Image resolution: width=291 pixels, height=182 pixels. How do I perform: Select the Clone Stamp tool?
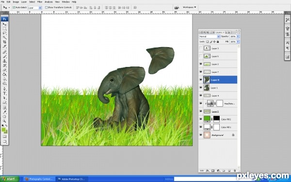tap(4, 61)
